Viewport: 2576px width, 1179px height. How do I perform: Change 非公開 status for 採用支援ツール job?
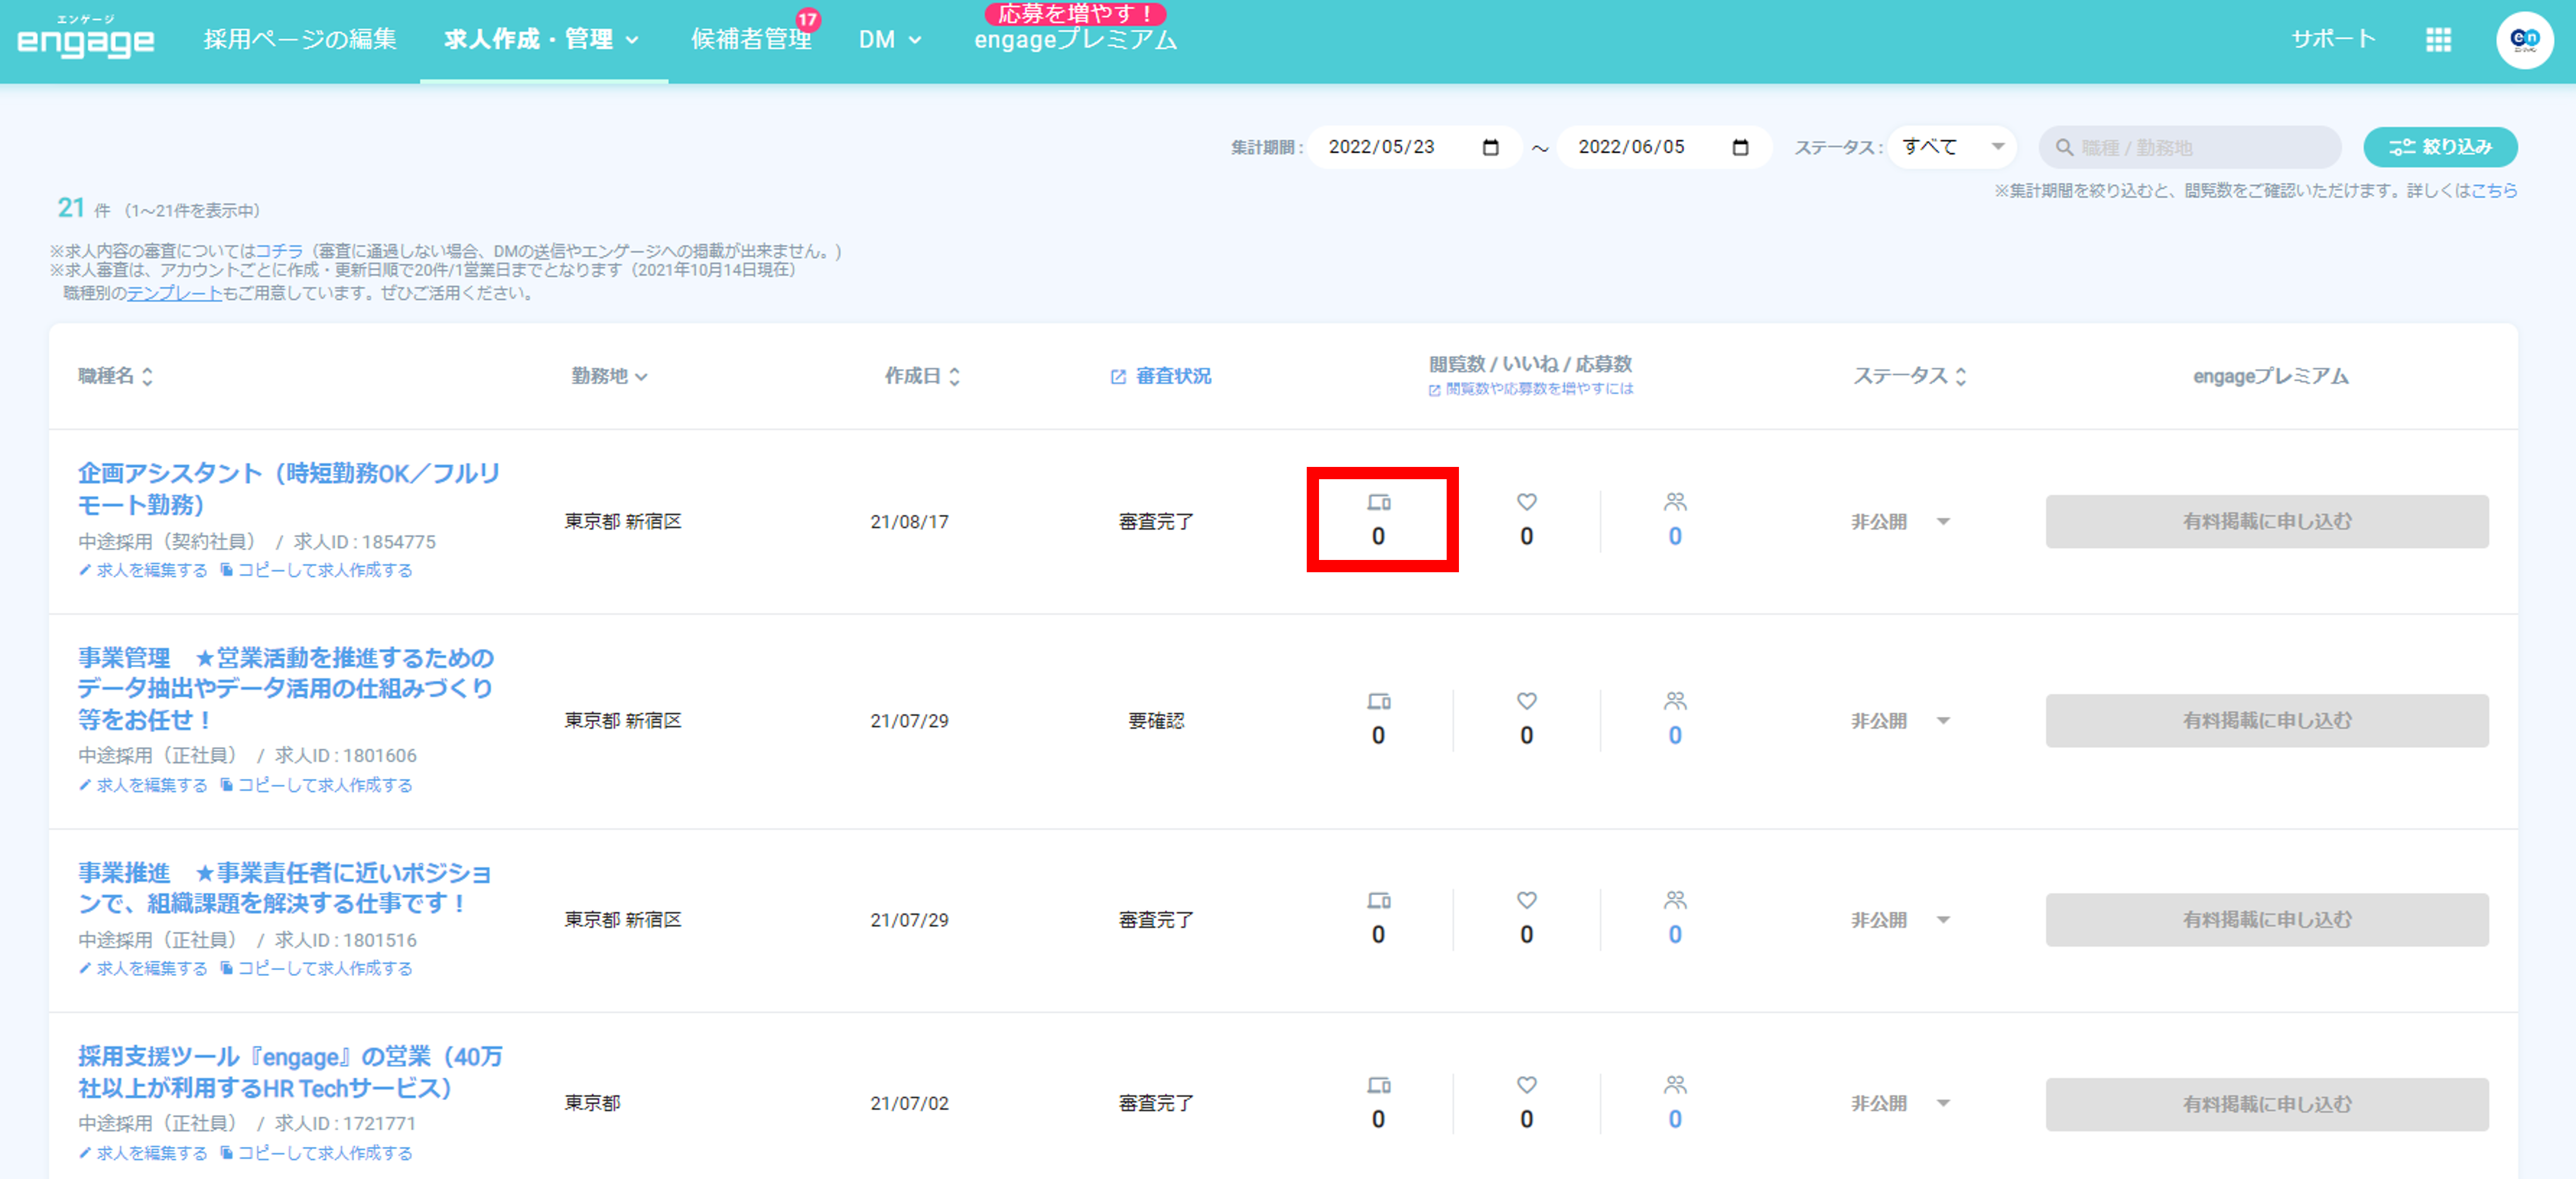click(1900, 1103)
